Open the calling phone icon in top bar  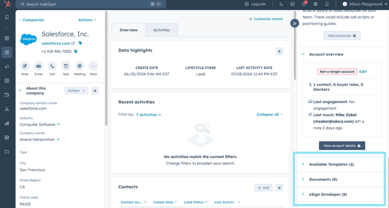[x=281, y=4]
